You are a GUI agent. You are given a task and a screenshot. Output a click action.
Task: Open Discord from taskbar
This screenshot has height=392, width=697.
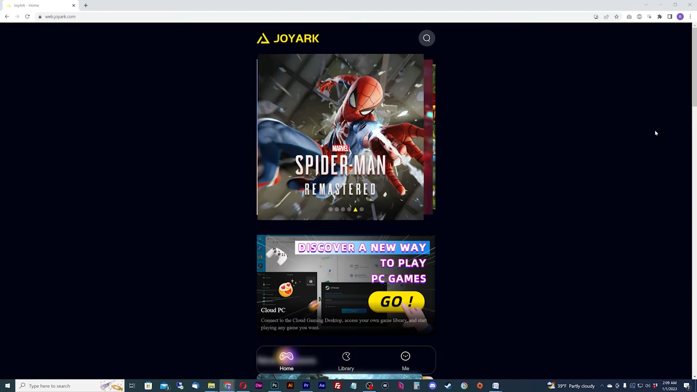[x=432, y=386]
